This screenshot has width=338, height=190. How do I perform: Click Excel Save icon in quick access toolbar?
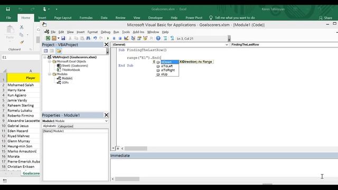tap(8, 9)
